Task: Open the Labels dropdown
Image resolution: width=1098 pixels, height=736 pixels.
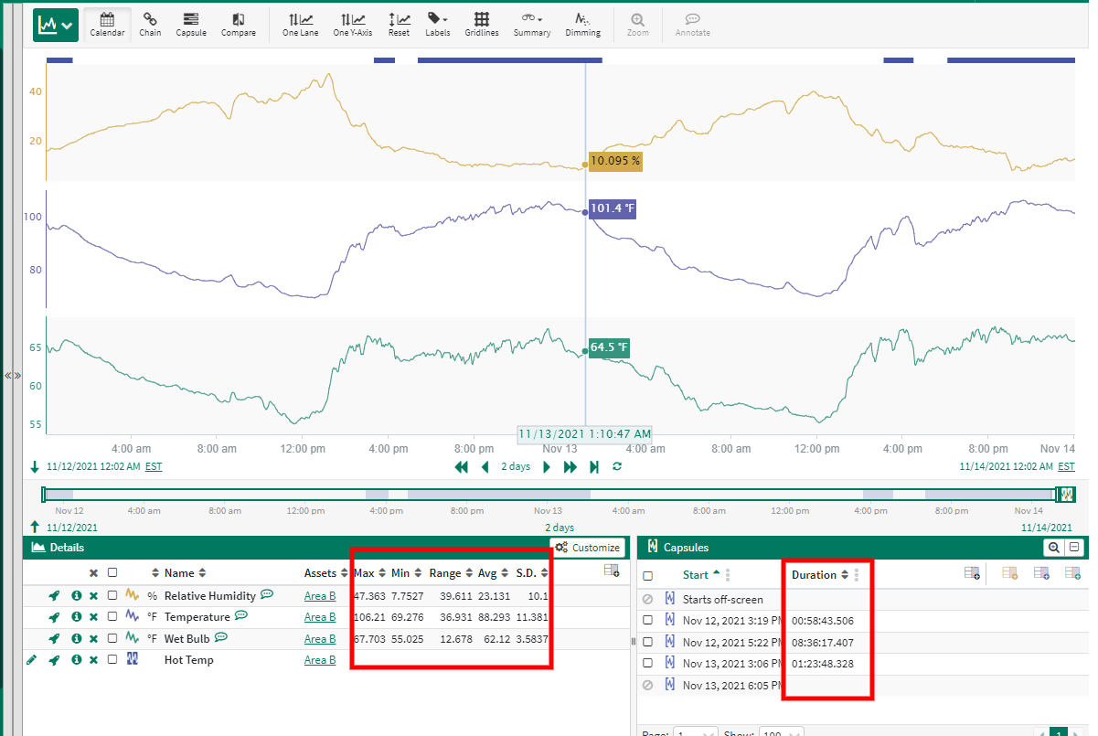Action: point(437,24)
